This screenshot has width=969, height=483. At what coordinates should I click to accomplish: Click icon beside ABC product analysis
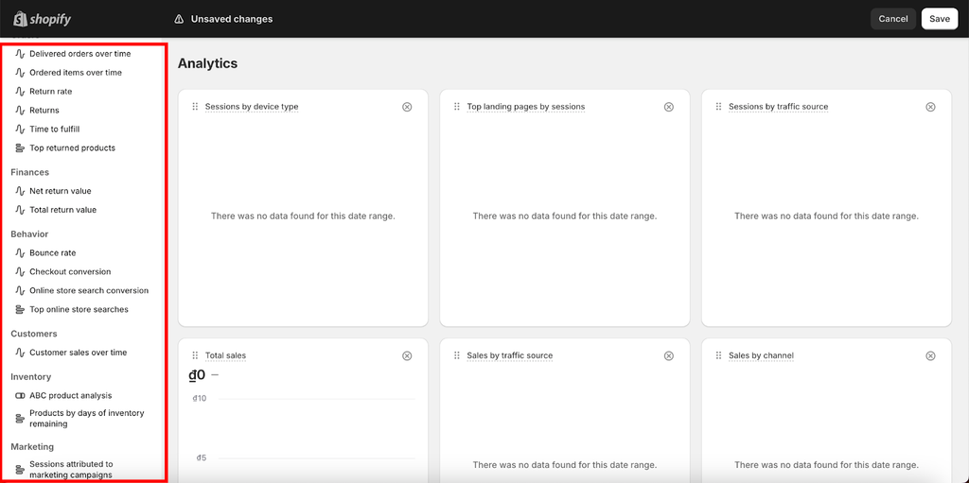pos(20,396)
